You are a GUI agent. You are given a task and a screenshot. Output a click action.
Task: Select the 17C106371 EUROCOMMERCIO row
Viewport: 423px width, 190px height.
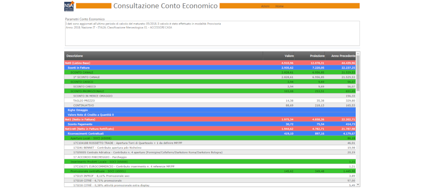pyautogui.click(x=210, y=166)
